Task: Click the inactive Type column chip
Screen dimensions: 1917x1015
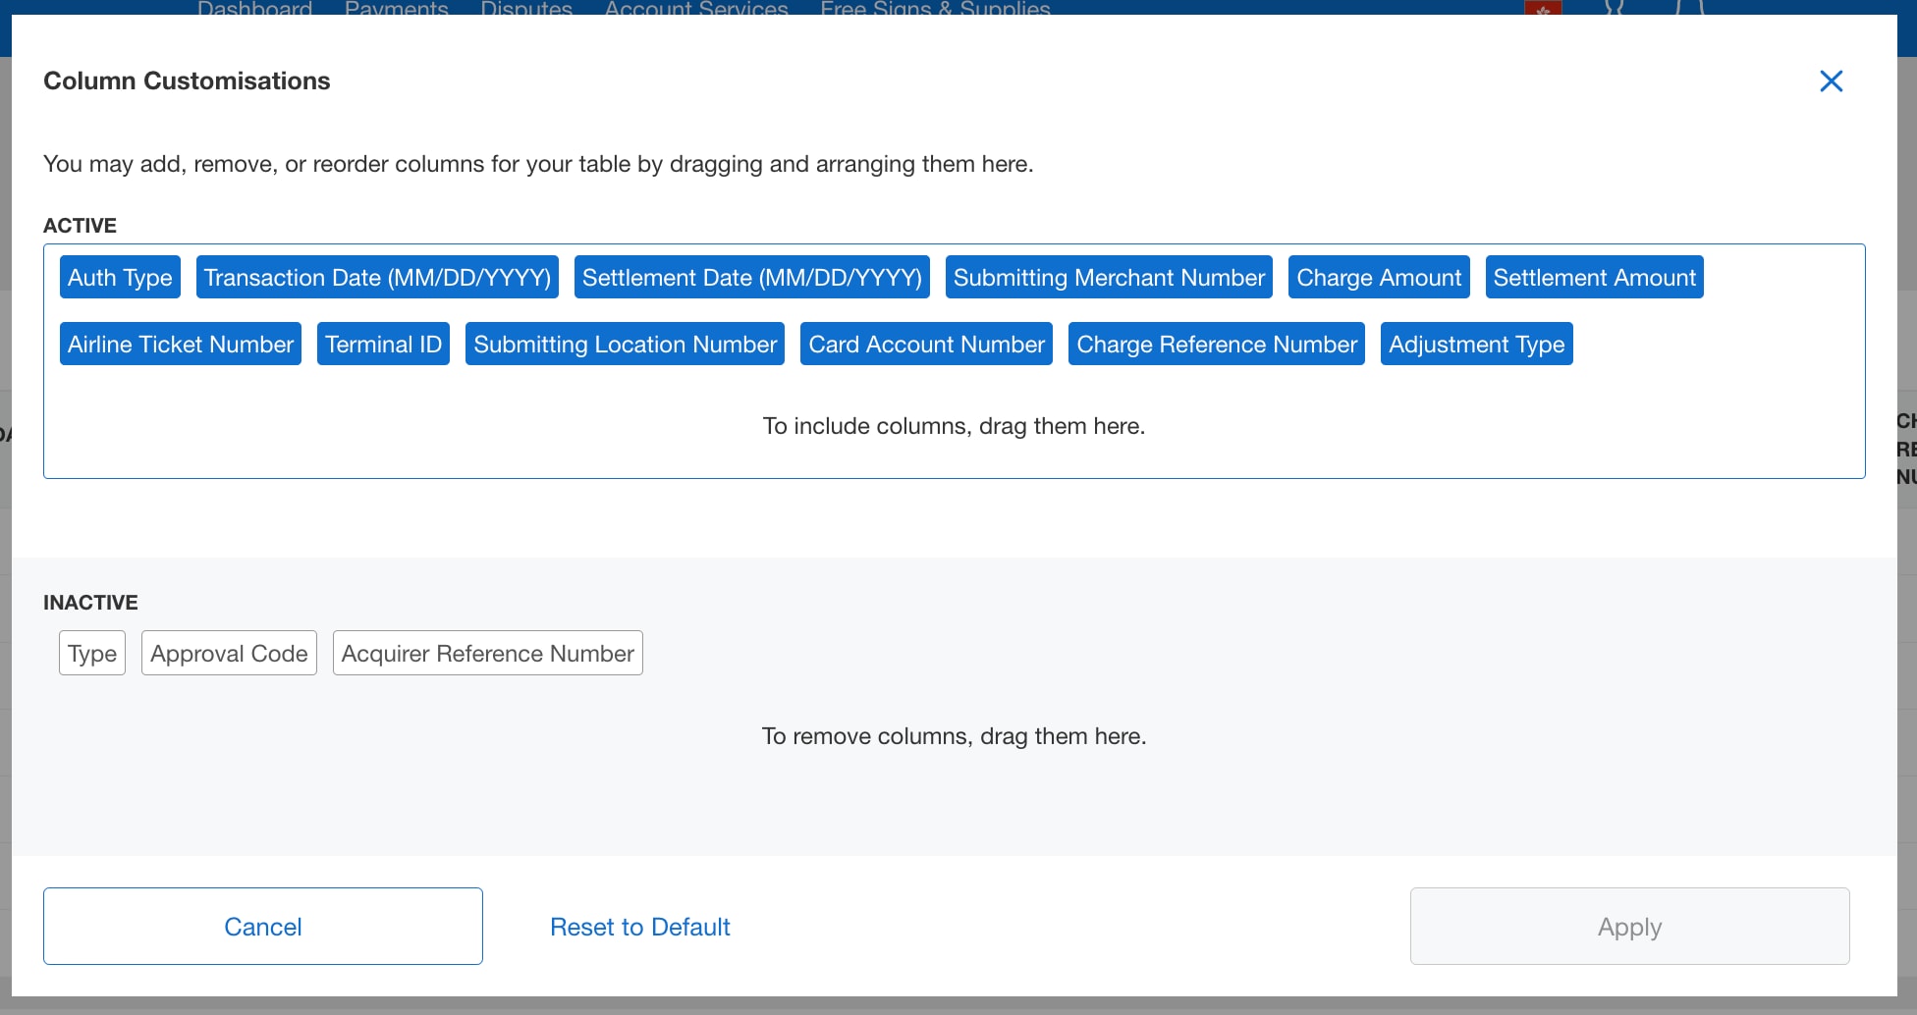Action: coord(92,654)
